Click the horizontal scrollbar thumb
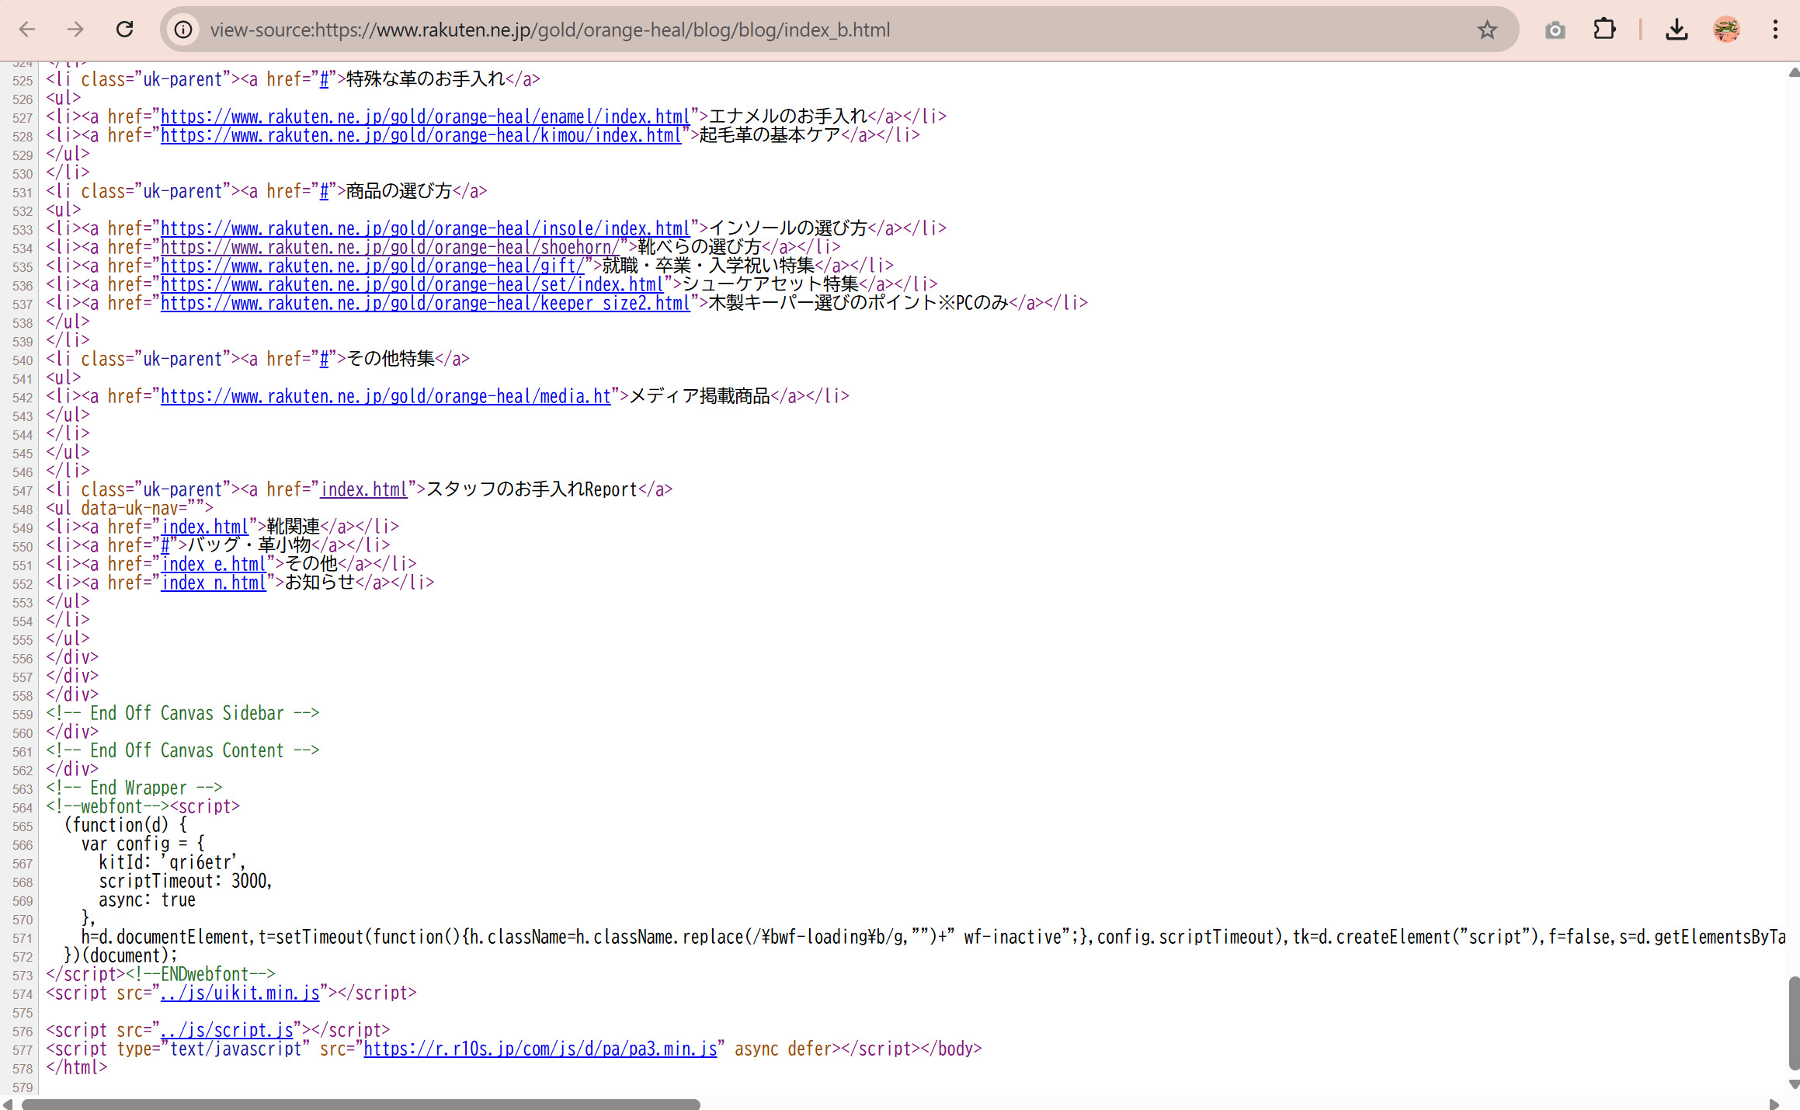 [361, 1104]
